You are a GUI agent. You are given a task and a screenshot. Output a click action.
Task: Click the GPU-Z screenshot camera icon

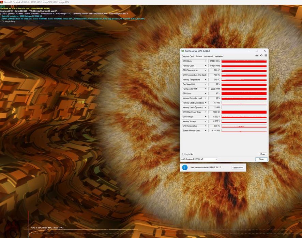[257, 55]
